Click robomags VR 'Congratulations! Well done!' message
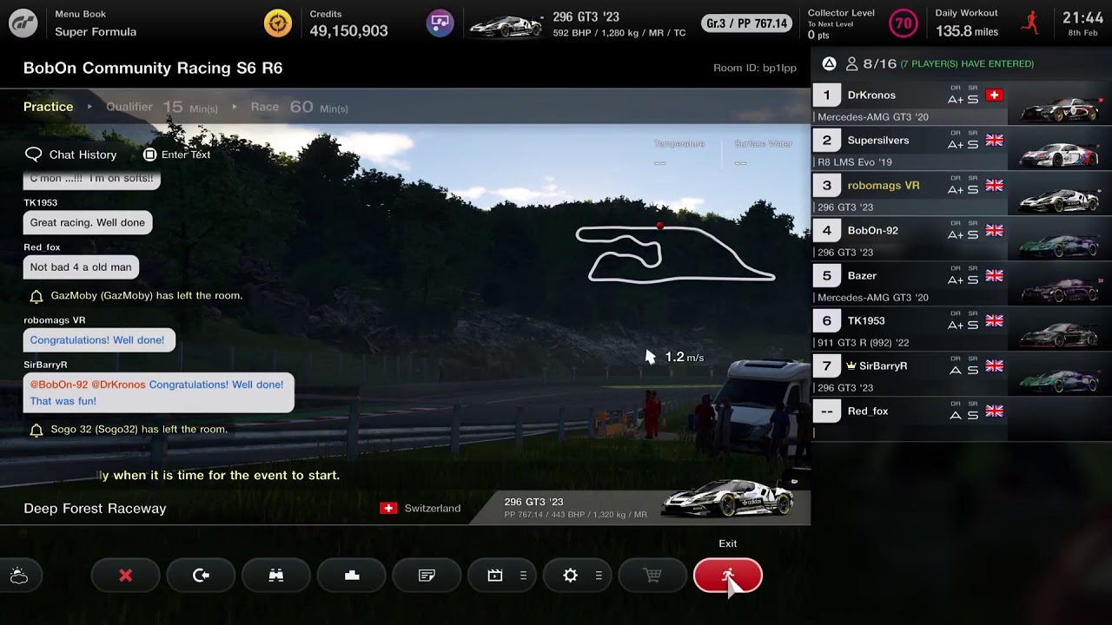The height and width of the screenshot is (625, 1112). [99, 340]
